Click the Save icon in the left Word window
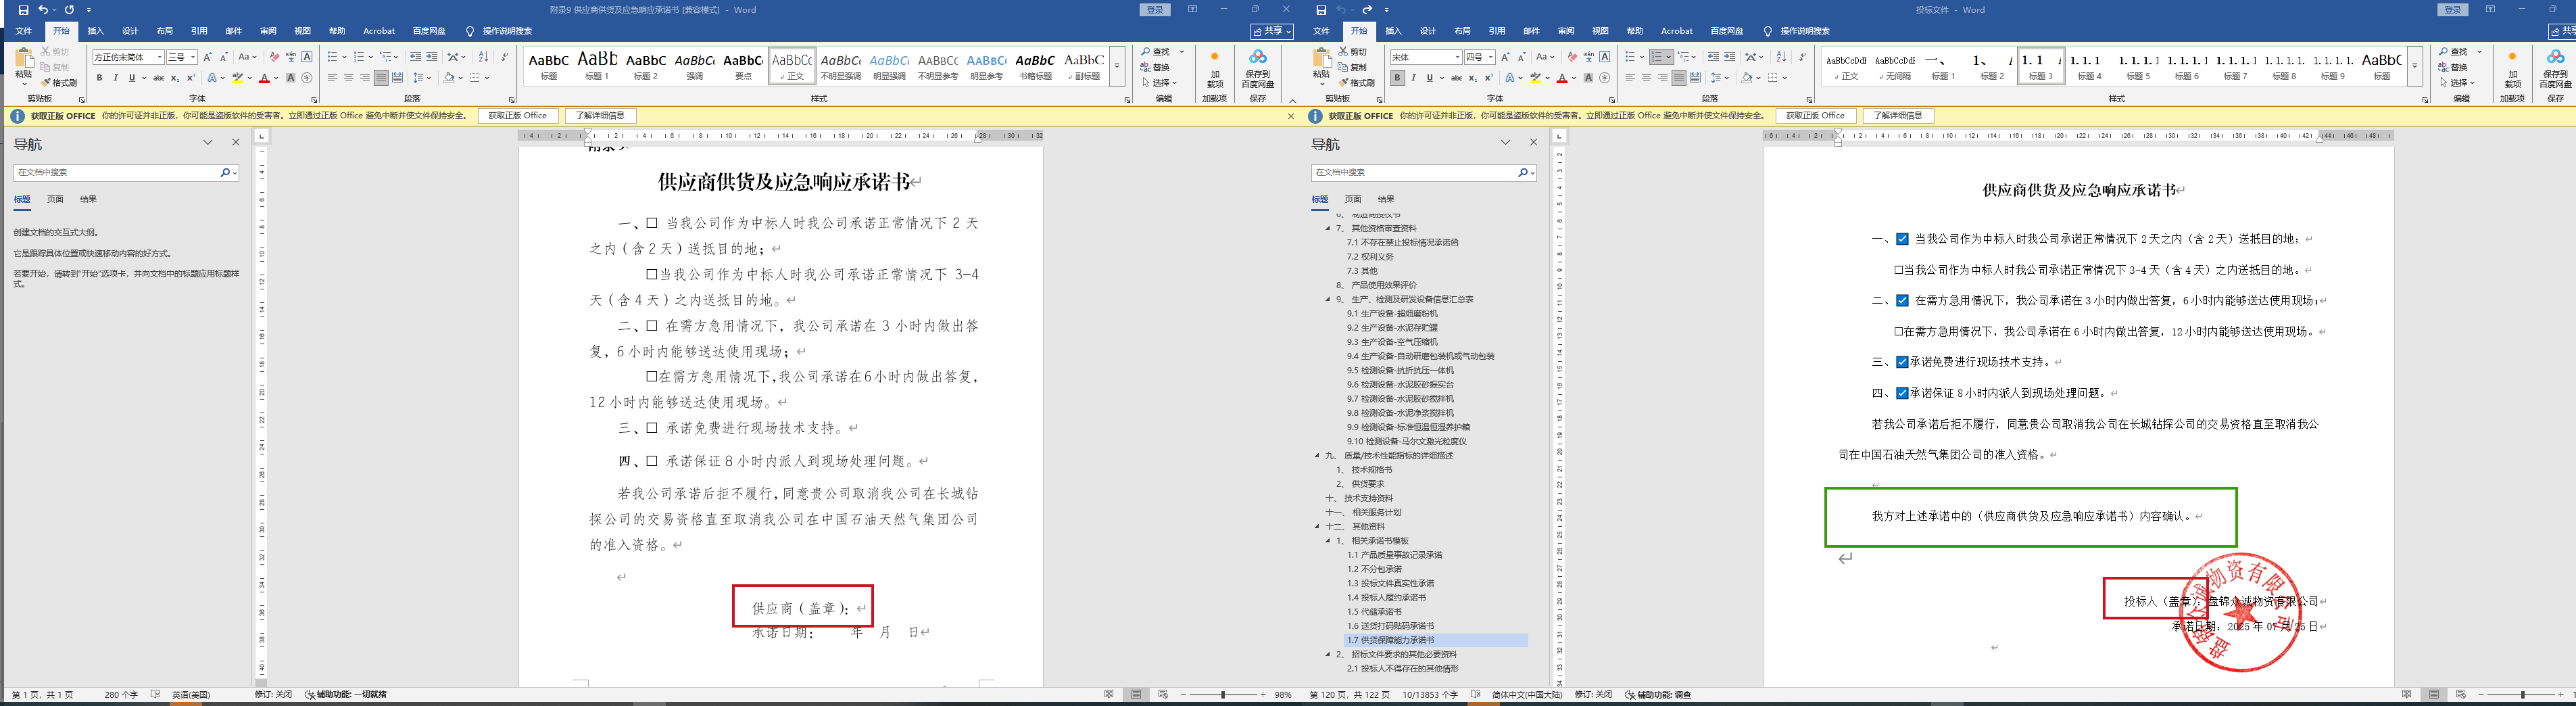2576x706 pixels. pos(23,10)
